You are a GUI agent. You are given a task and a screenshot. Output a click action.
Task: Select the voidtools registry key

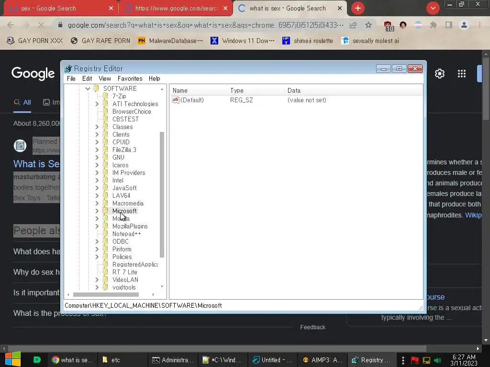click(x=124, y=287)
